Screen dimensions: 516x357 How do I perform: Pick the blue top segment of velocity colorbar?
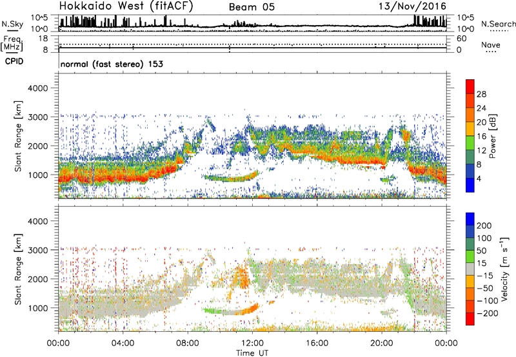470,219
